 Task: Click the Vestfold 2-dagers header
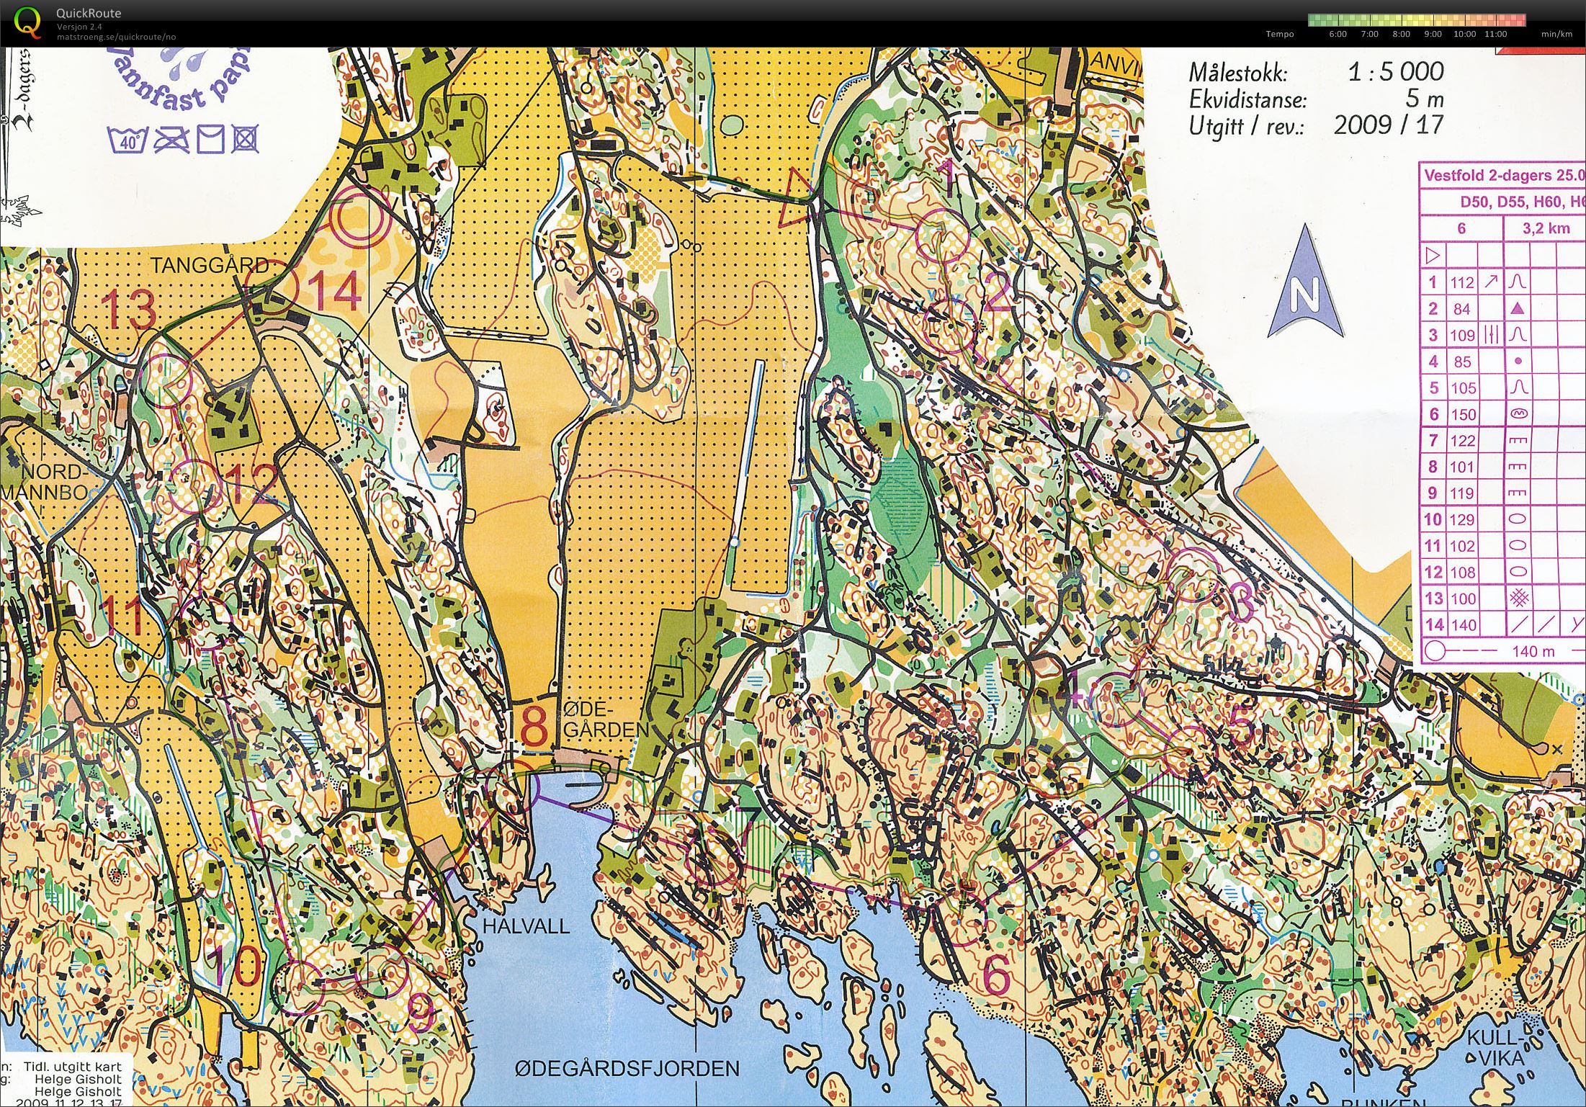point(1504,176)
